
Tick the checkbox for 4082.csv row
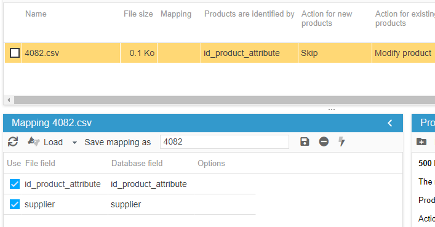click(14, 53)
